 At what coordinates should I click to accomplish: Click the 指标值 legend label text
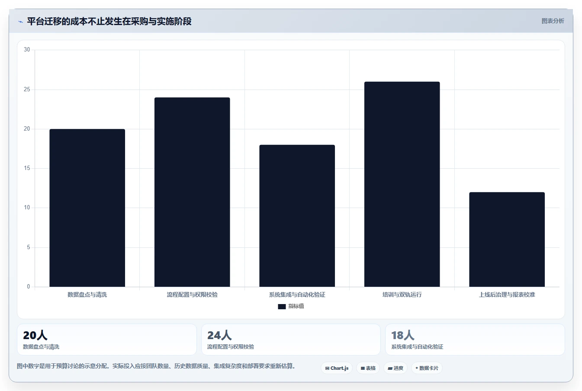296,306
